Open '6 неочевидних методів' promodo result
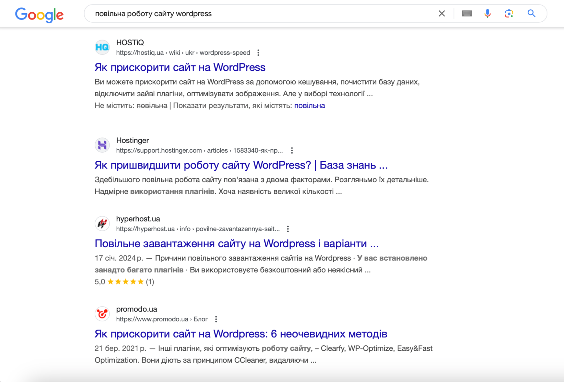Viewport: 564px width, 382px height. coord(241,334)
